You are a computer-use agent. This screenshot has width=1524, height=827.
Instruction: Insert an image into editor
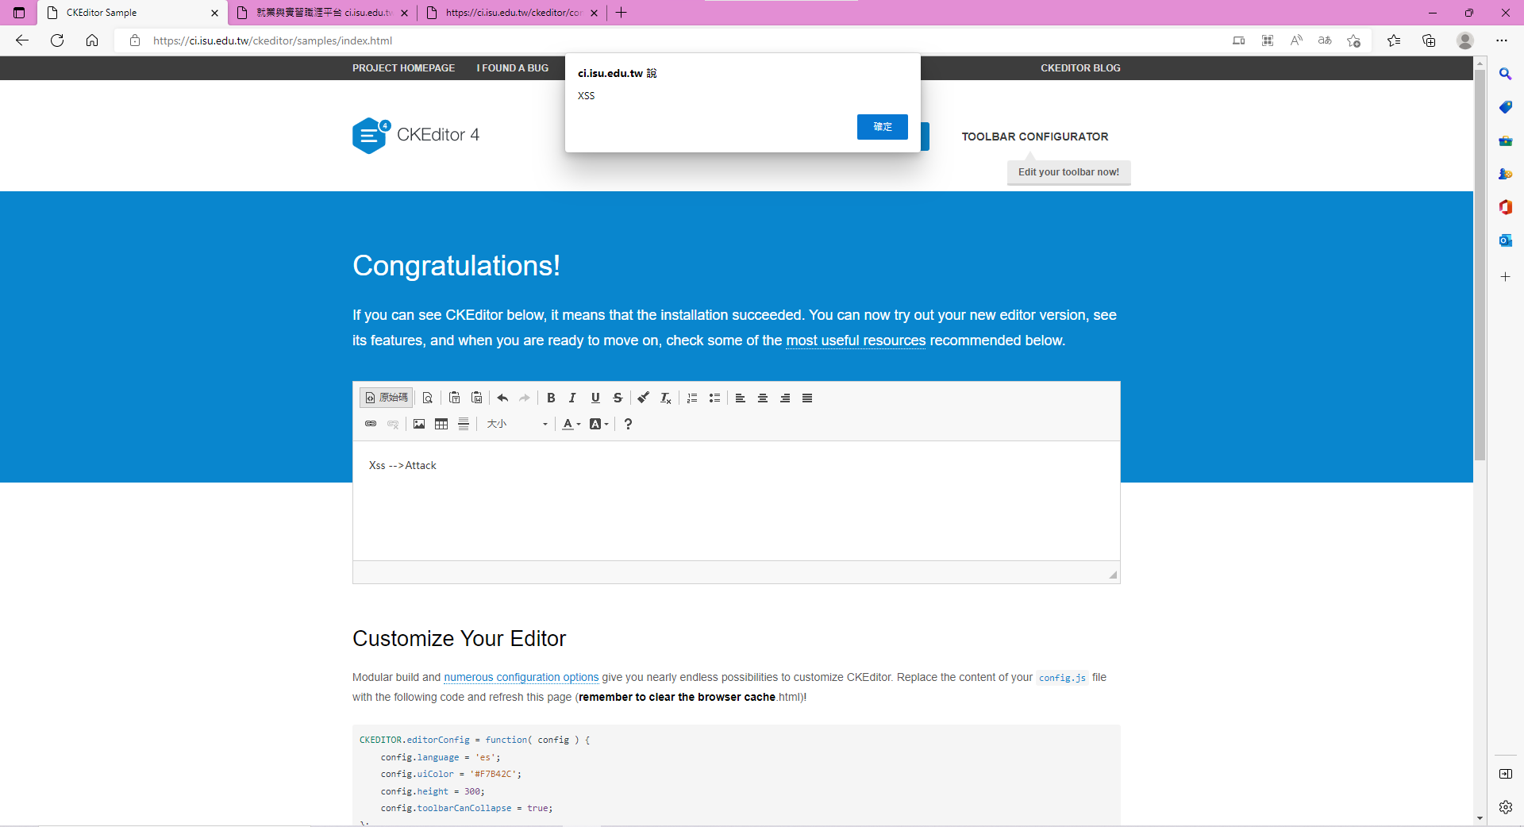(x=419, y=424)
